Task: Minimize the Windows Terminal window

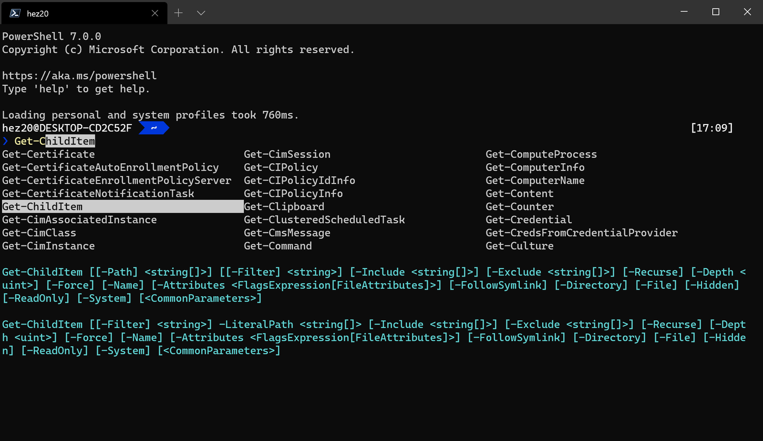Action: tap(684, 12)
